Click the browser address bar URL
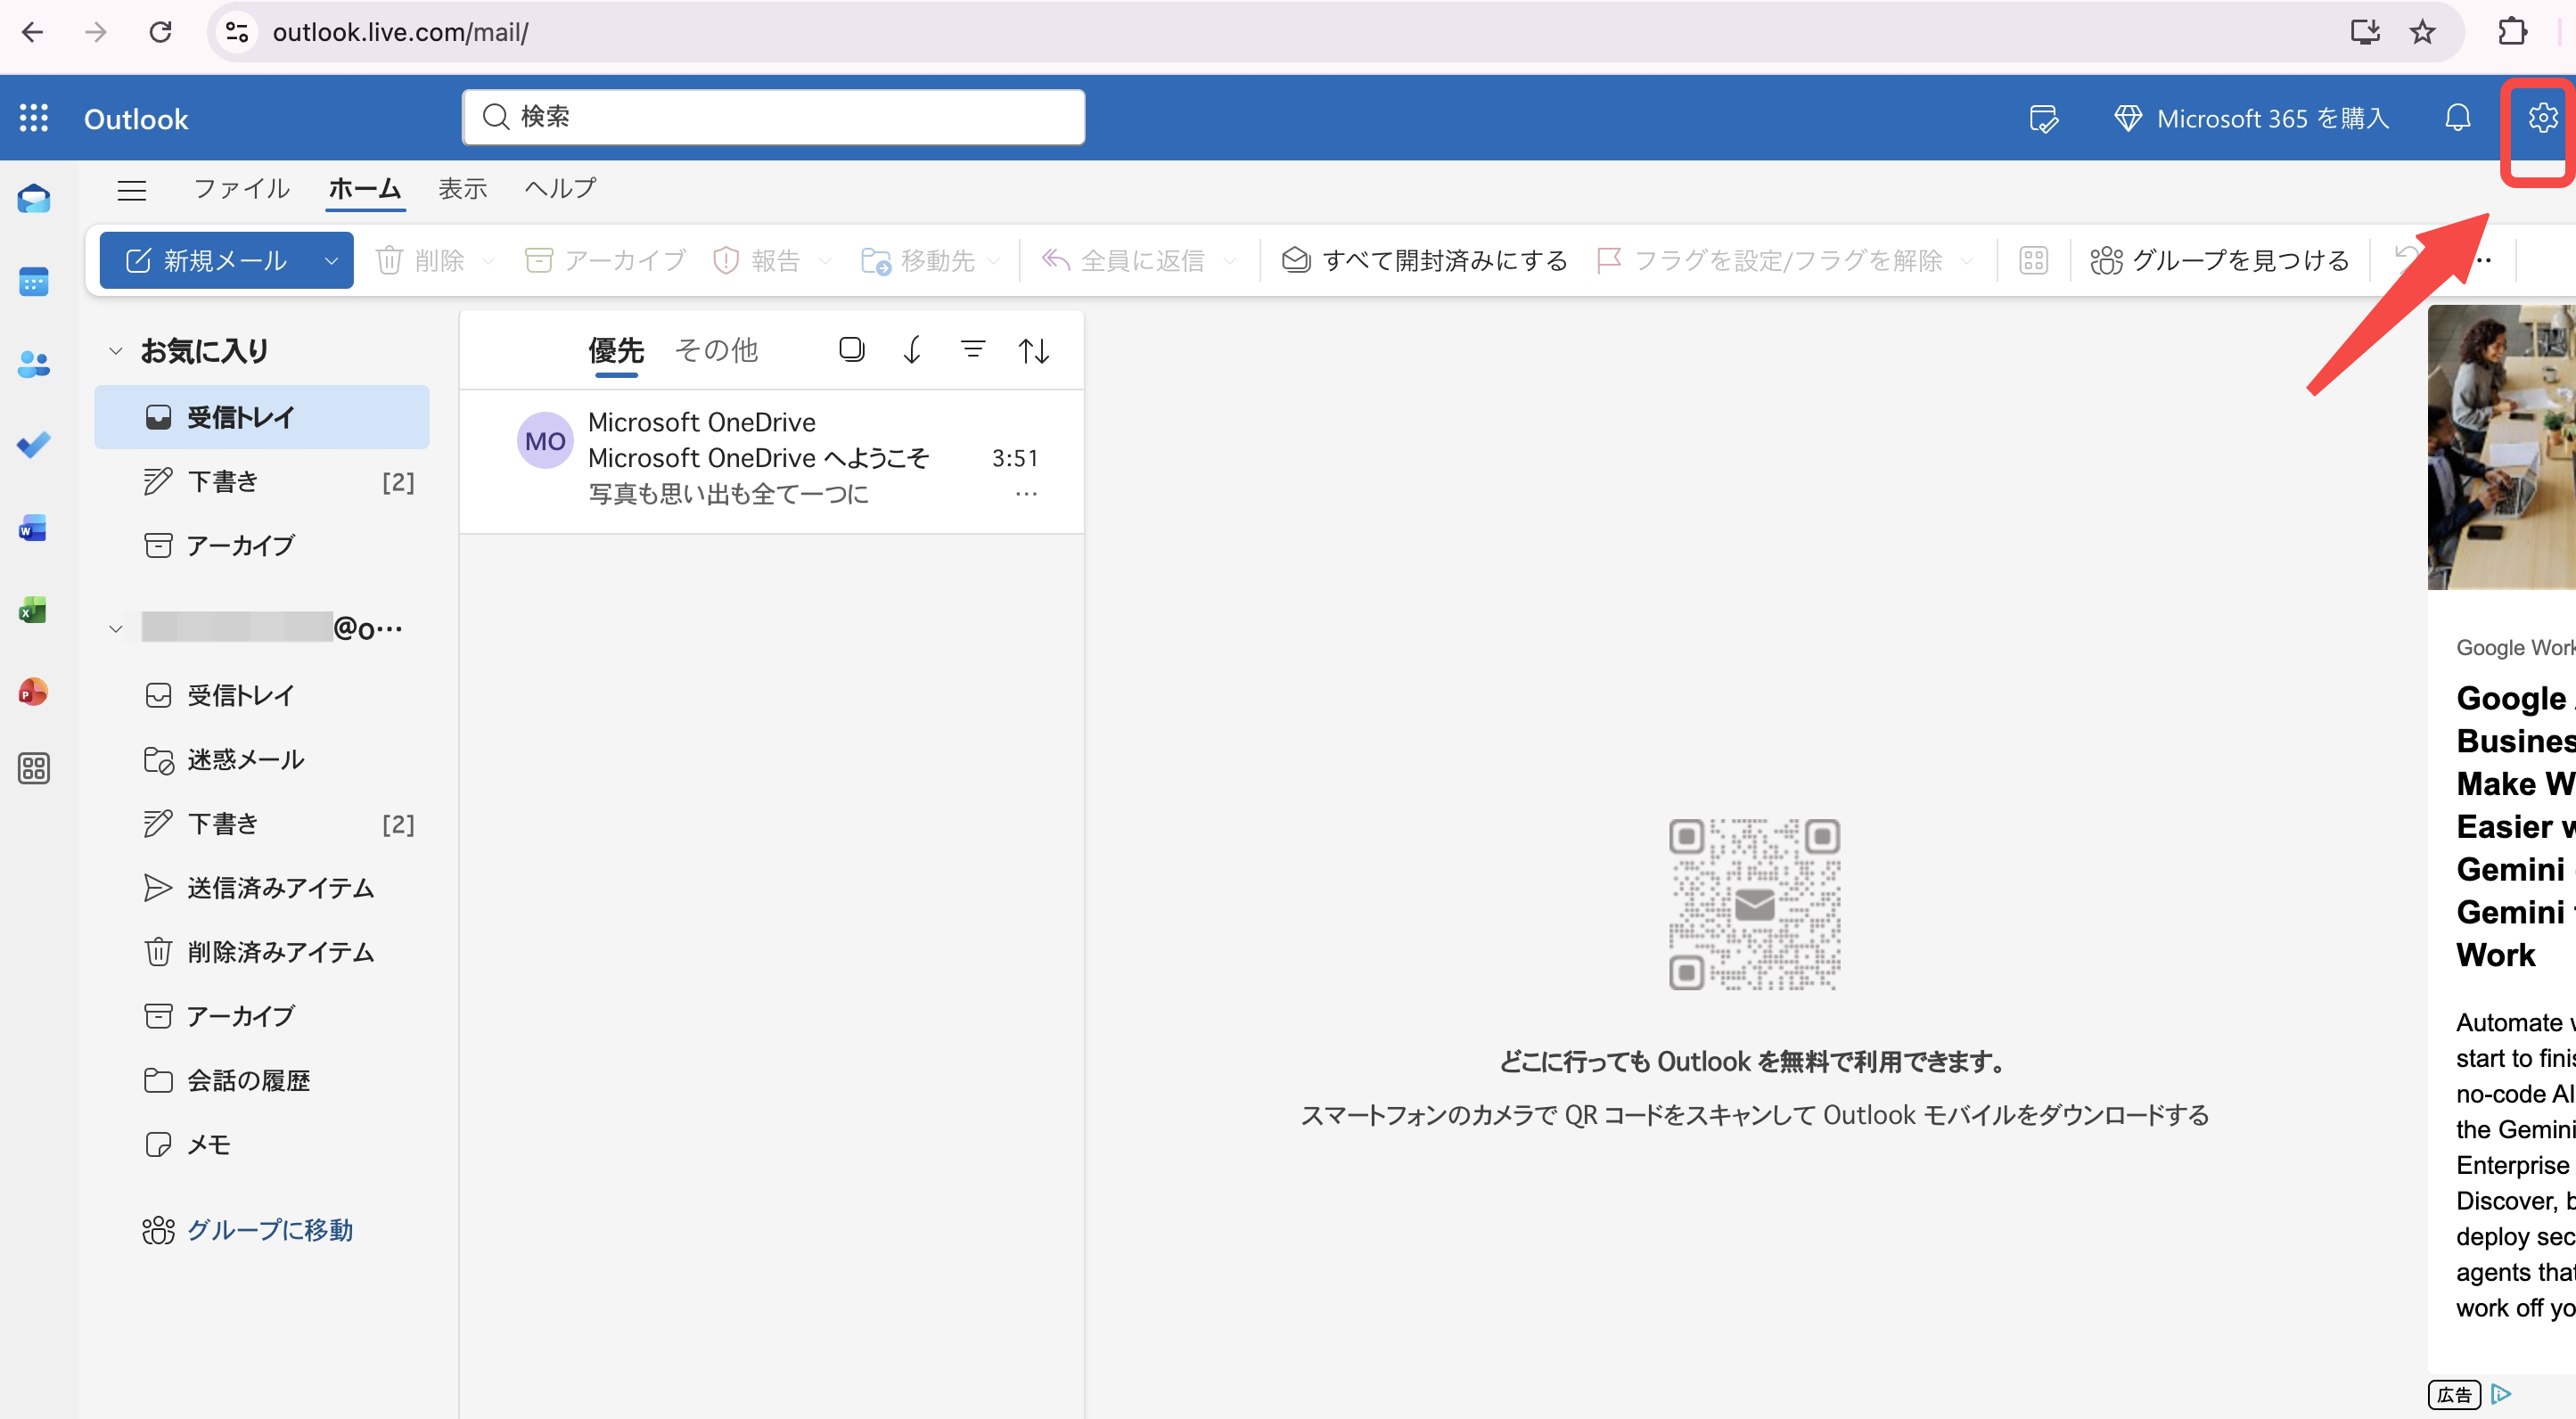Viewport: 2576px width, 1419px height. (401, 32)
